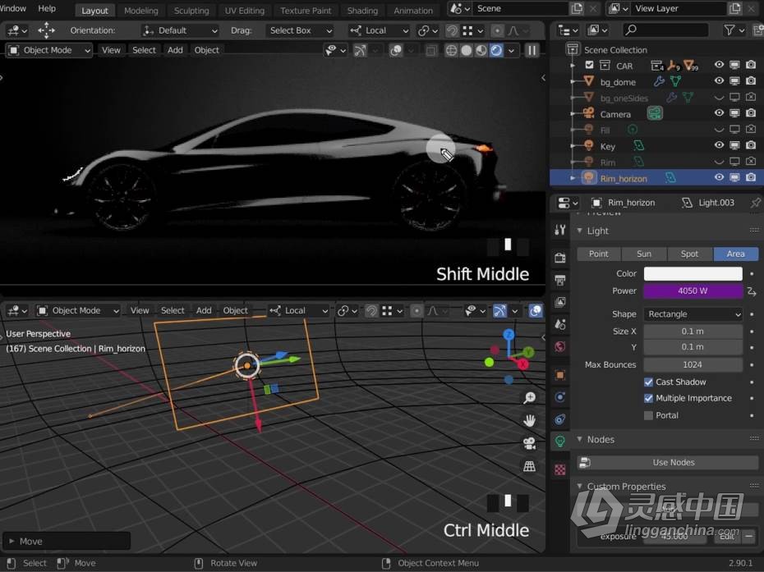Switch perspective/orthographic grid icon
The width and height of the screenshot is (764, 572).
529,466
